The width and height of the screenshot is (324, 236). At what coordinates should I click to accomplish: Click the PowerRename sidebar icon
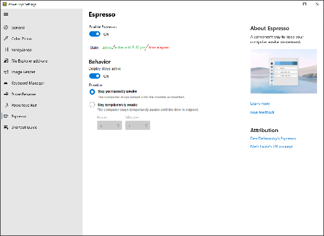[6, 94]
